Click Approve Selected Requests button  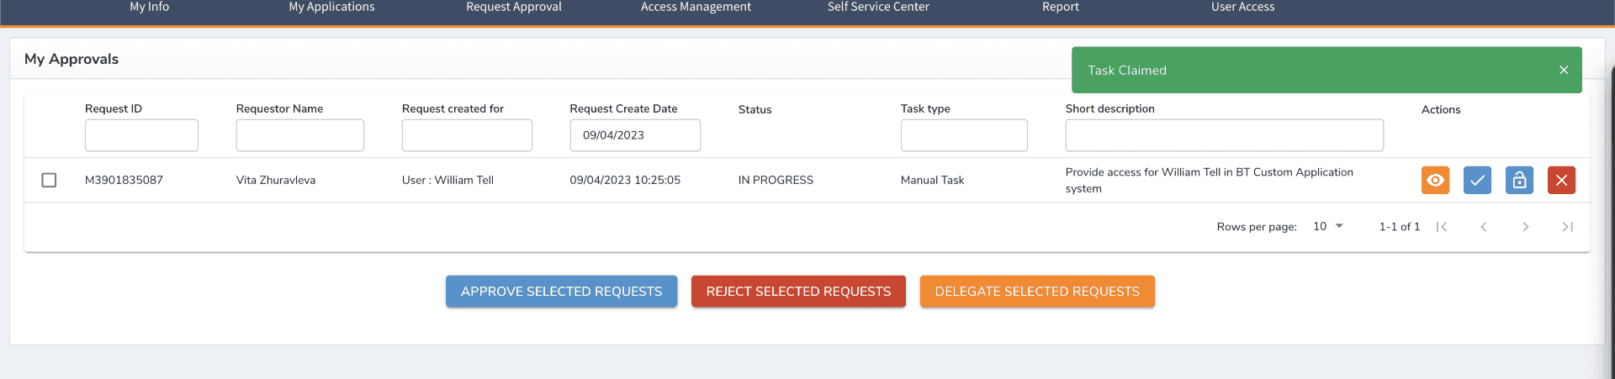click(x=561, y=292)
